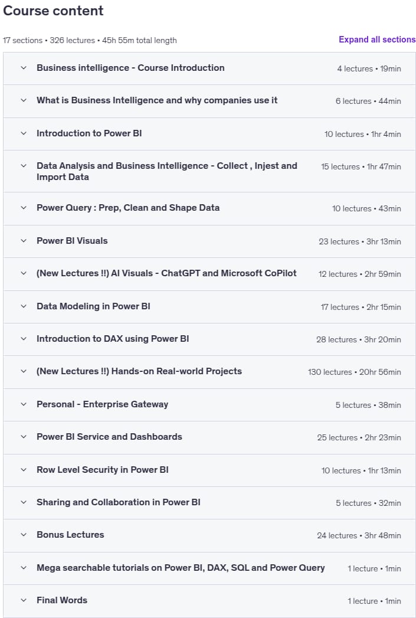Viewport: 416px width, 618px height.
Task: Open Mega searchable tutorials section title
Action: 181,568
